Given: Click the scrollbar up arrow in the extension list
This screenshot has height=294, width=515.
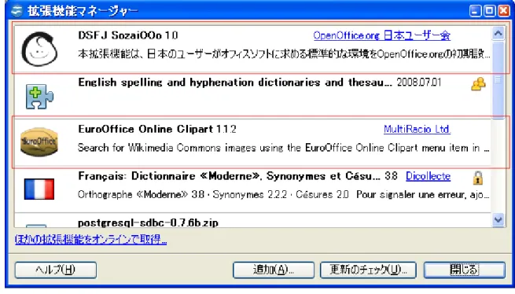Looking at the screenshot, I should [x=498, y=33].
